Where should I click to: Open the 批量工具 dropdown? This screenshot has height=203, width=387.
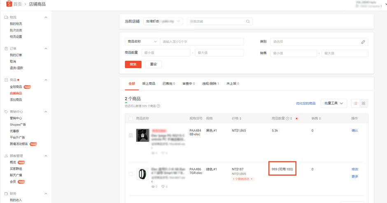point(334,103)
